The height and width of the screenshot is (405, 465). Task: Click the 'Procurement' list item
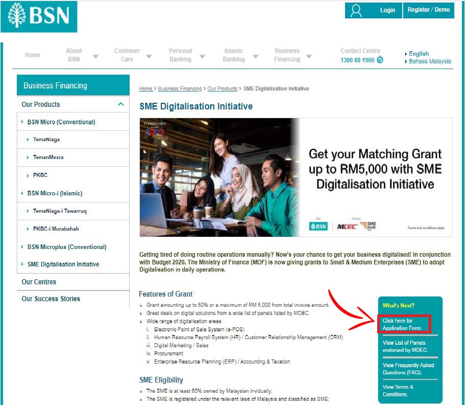pos(168,353)
